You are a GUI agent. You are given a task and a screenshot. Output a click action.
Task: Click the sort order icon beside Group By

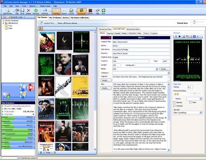point(5,17)
